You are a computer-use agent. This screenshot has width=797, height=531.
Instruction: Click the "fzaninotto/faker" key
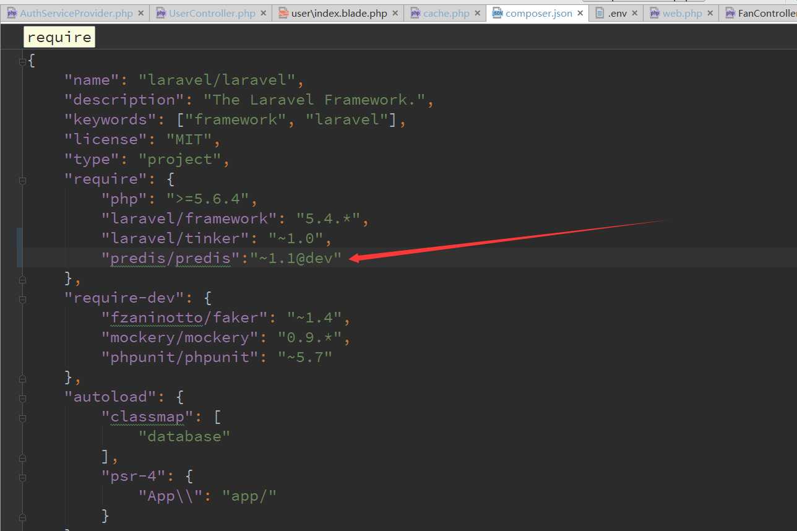click(x=184, y=317)
